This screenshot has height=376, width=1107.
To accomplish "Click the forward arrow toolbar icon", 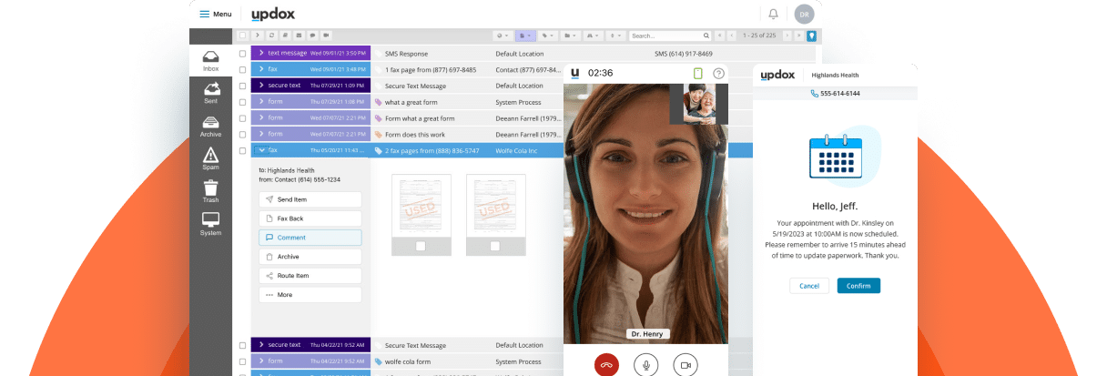I will click(x=258, y=36).
